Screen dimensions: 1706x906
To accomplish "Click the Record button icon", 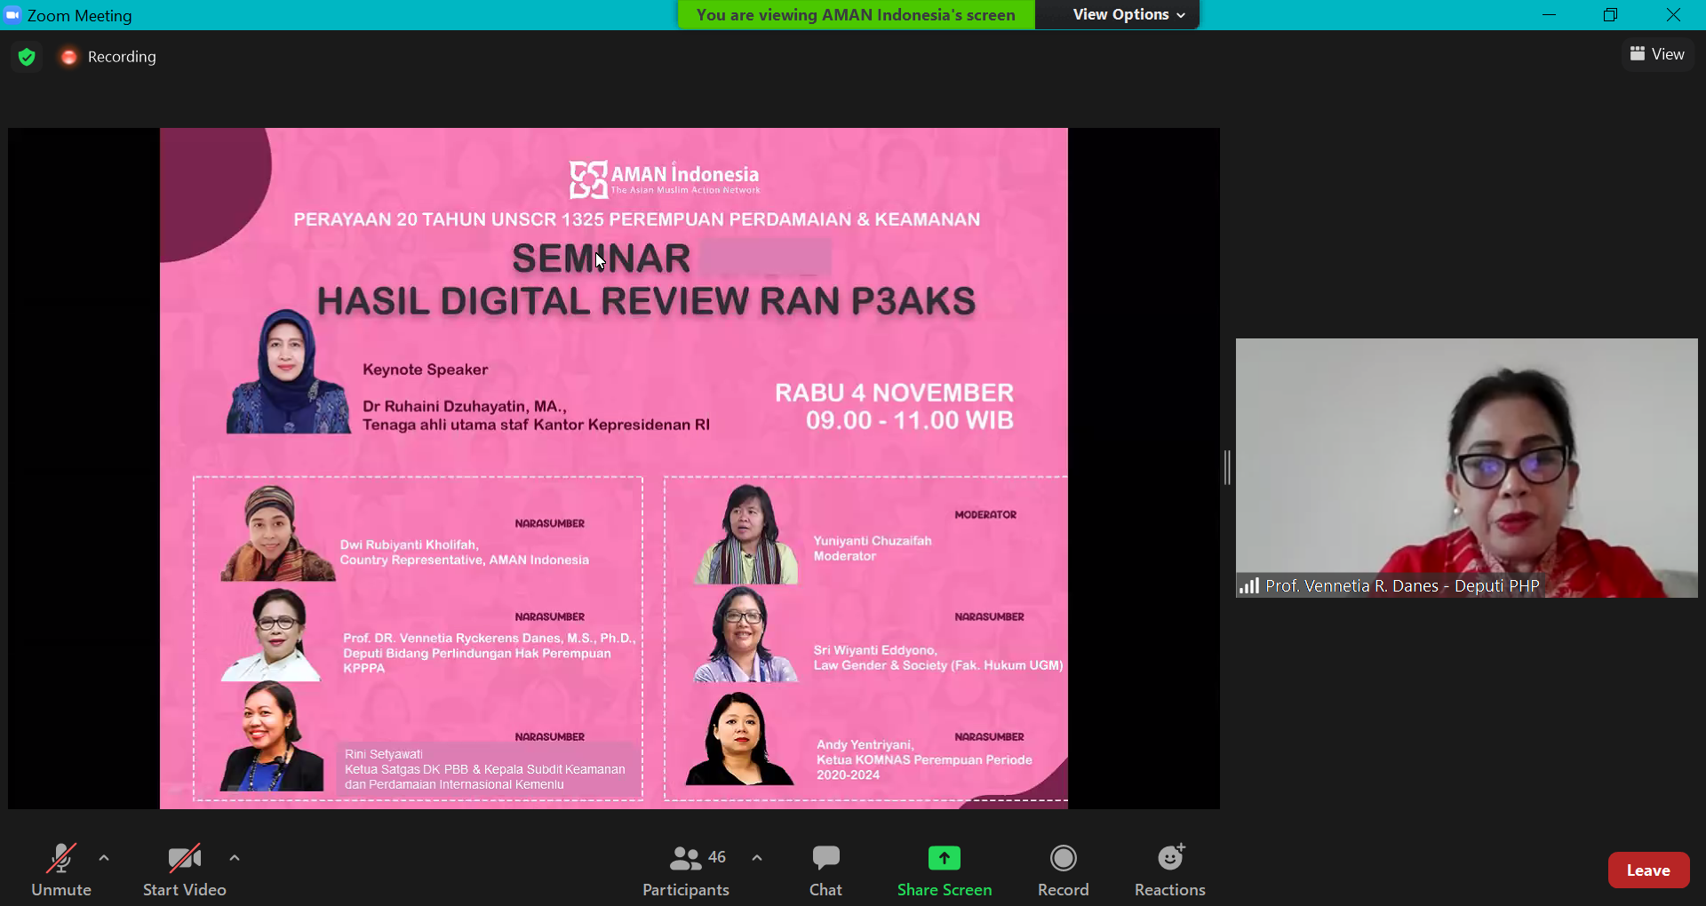I will click(x=1063, y=858).
